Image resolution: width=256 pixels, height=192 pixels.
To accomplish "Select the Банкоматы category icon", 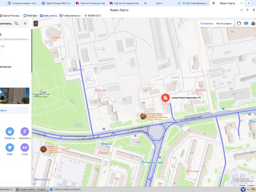I will (25, 132).
